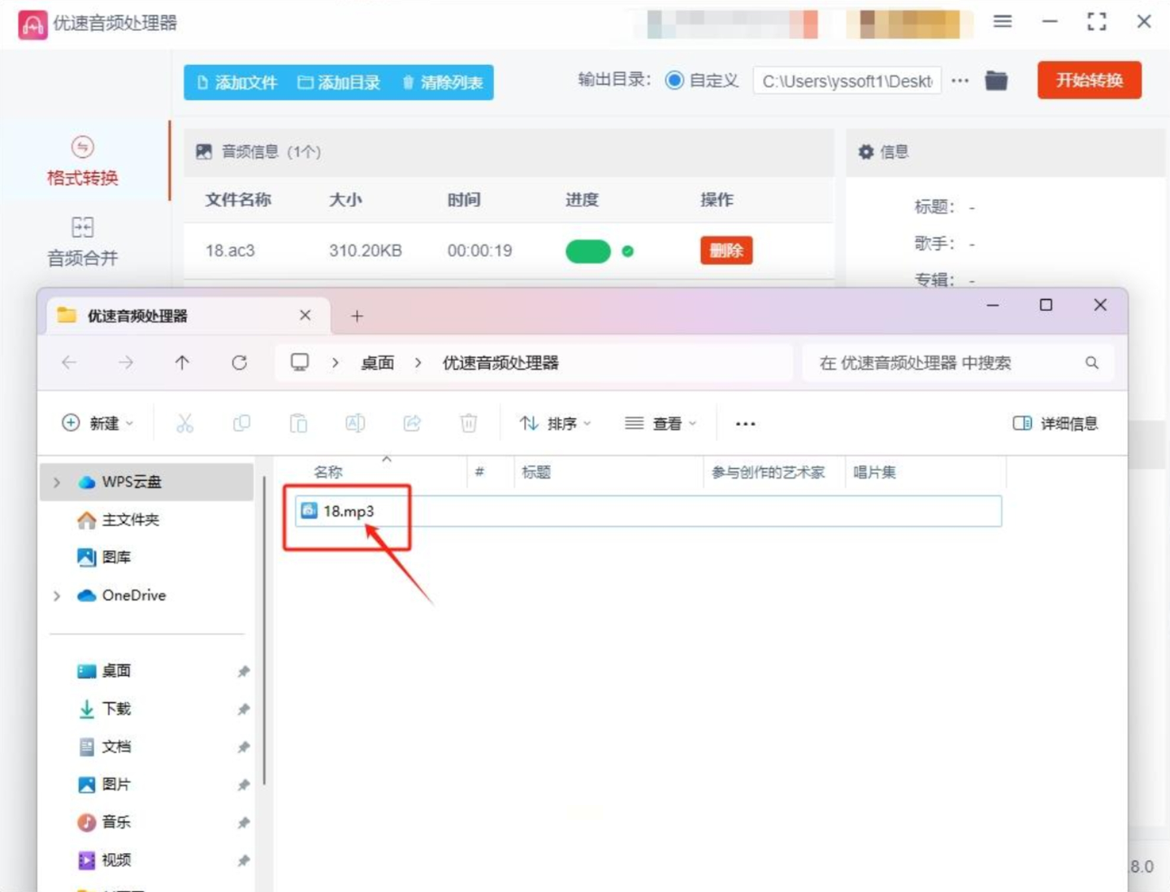Open the 查看 view dropdown

[661, 422]
